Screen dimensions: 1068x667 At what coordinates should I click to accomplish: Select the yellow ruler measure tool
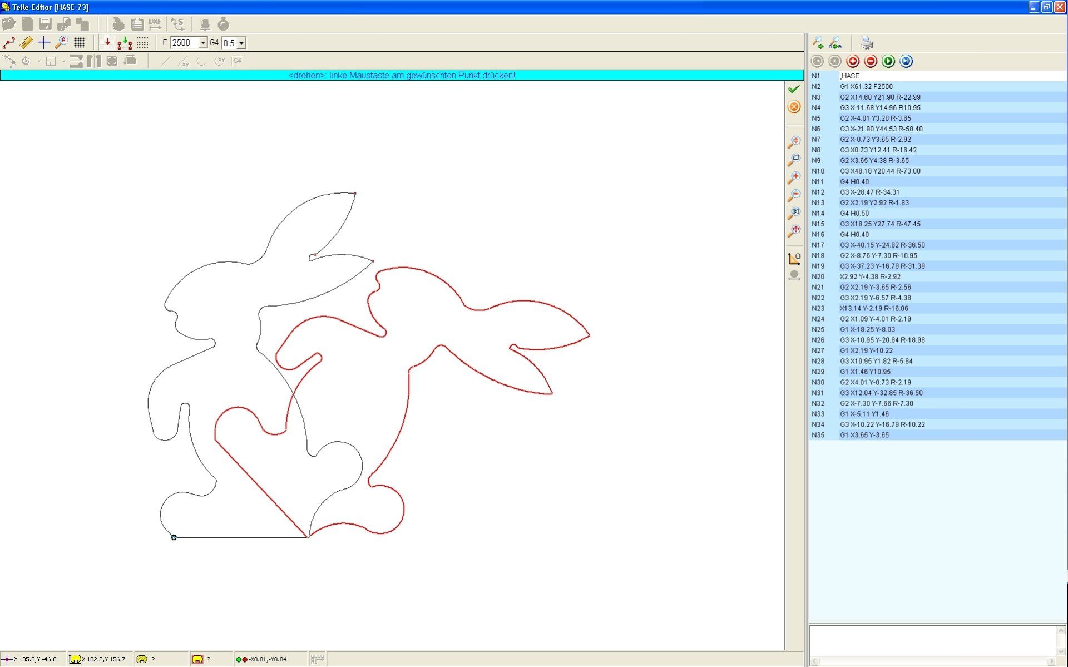click(26, 43)
